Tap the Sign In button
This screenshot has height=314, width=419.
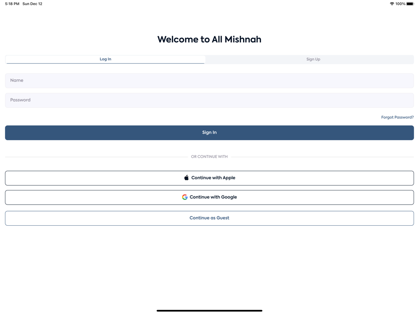(x=209, y=133)
